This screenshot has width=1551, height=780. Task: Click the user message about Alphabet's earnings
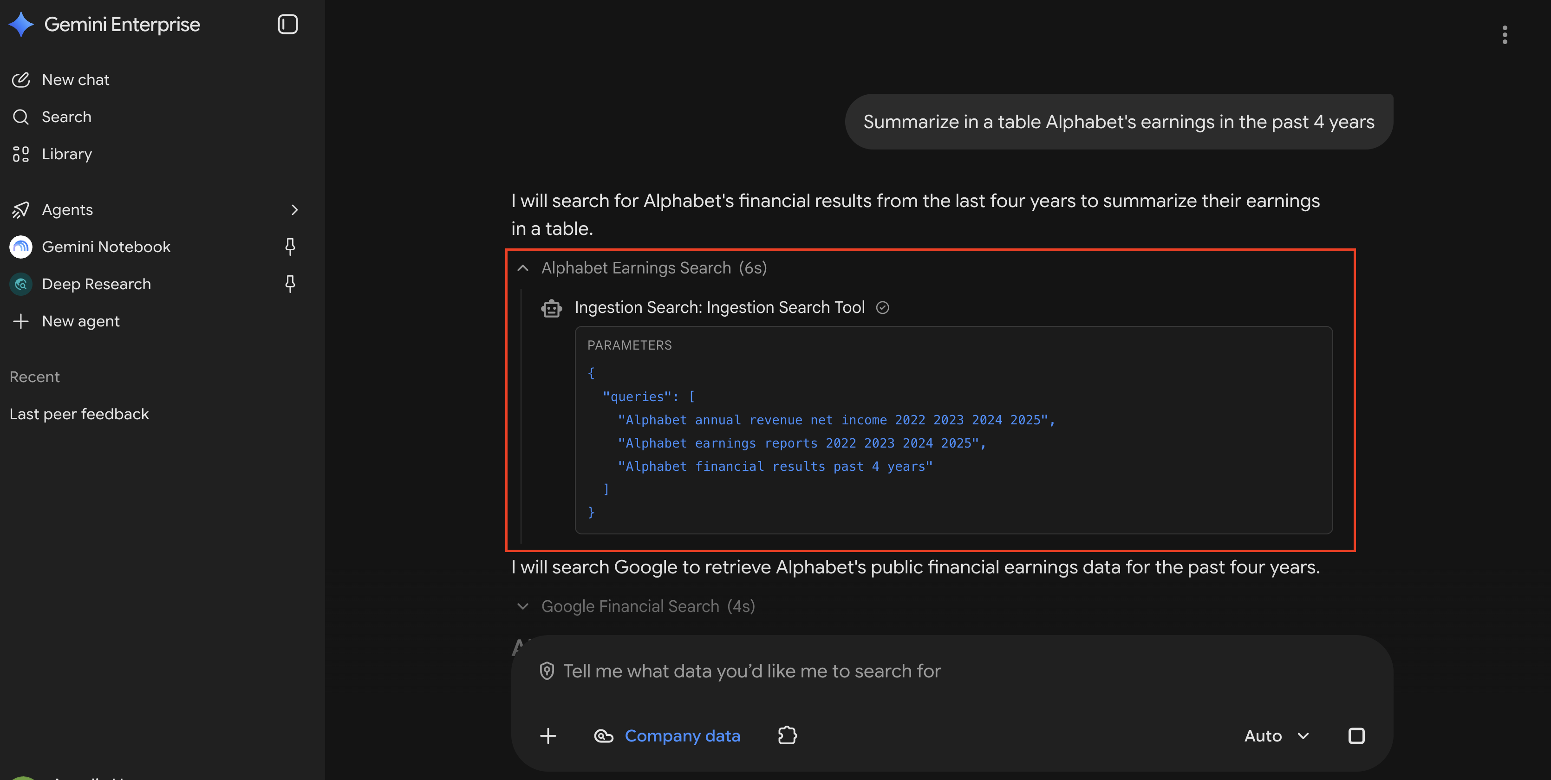[1119, 122]
